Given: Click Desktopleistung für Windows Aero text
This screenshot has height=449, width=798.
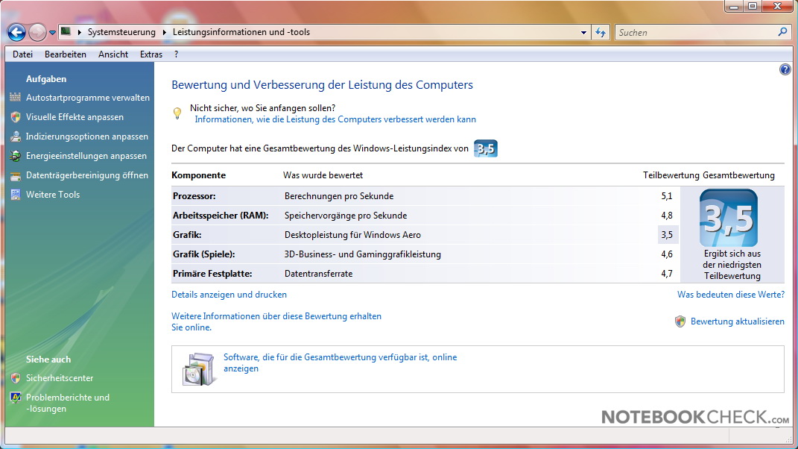Looking at the screenshot, I should coord(352,234).
